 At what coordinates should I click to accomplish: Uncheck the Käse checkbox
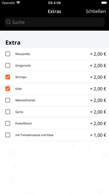click(x=8, y=89)
